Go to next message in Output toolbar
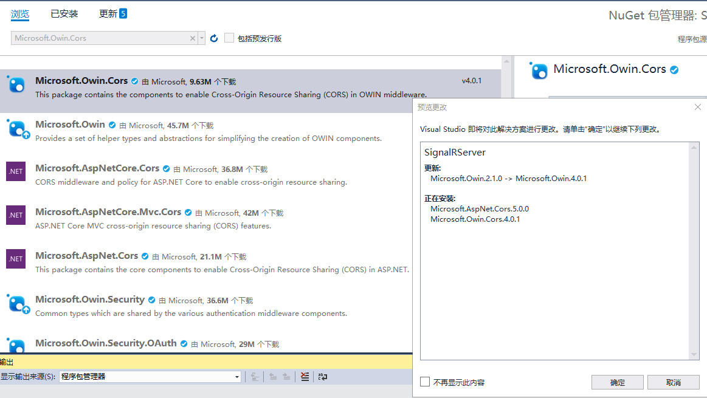Image resolution: width=707 pixels, height=398 pixels. tap(287, 377)
